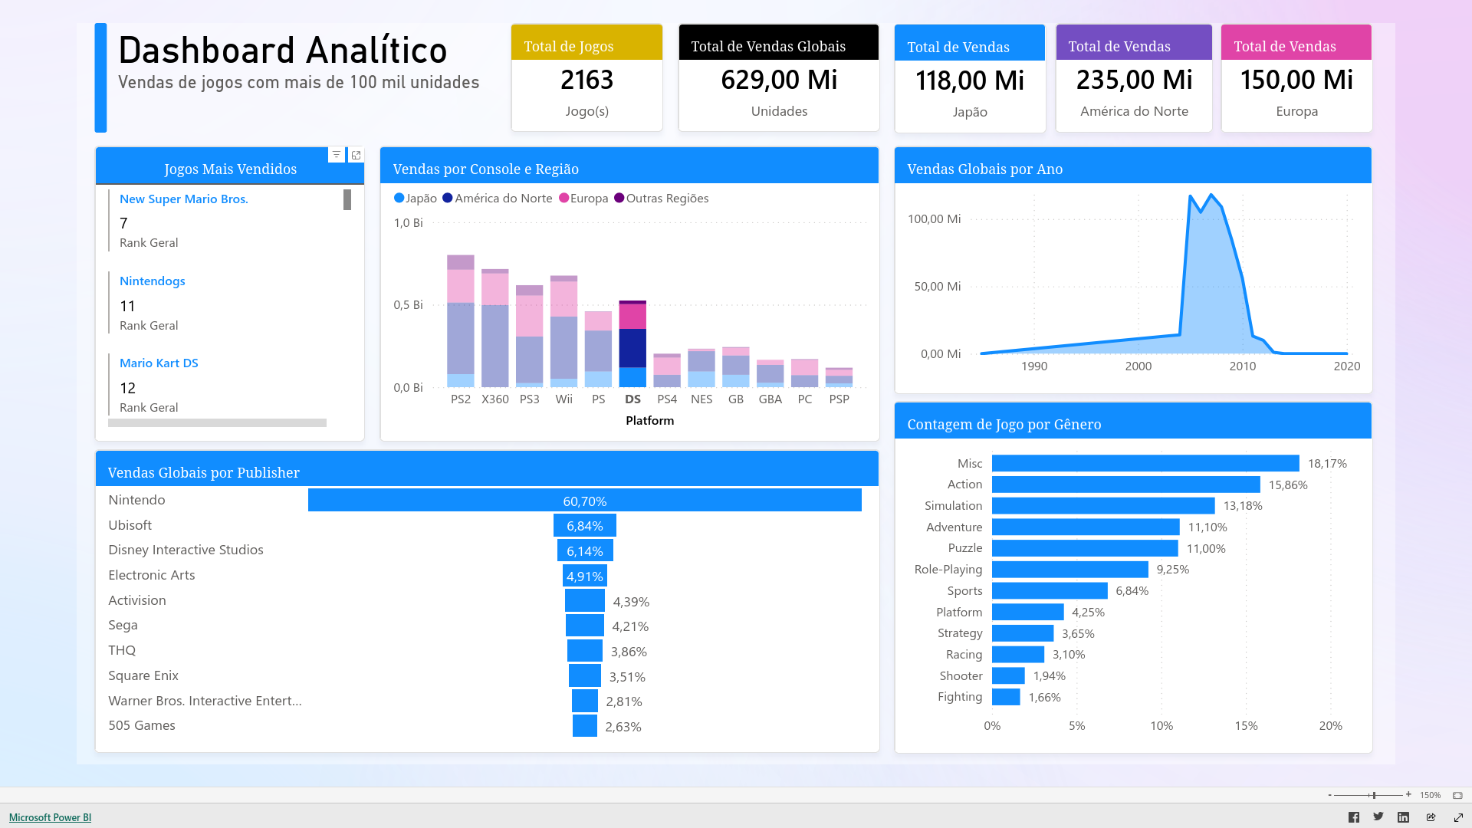Click the 150% zoom level text
The width and height of the screenshot is (1472, 828).
tap(1430, 795)
